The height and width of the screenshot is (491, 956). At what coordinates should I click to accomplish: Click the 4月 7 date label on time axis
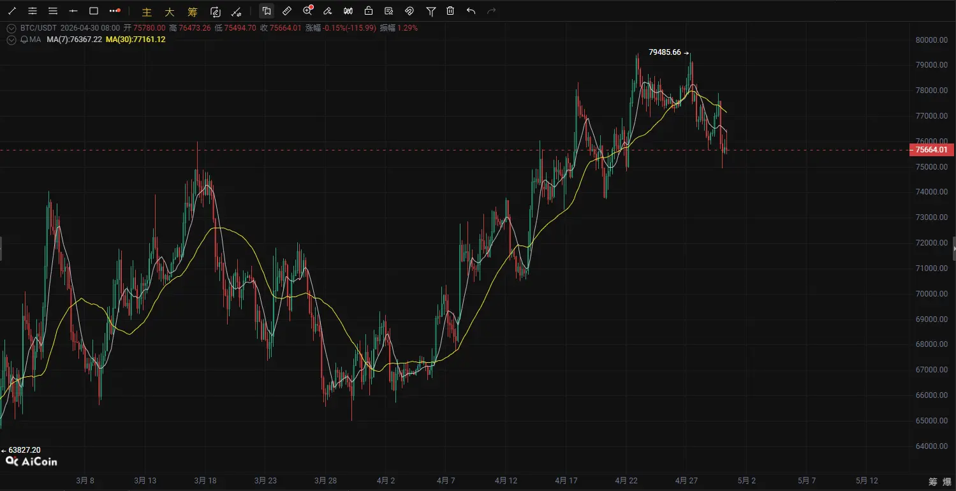[446, 480]
